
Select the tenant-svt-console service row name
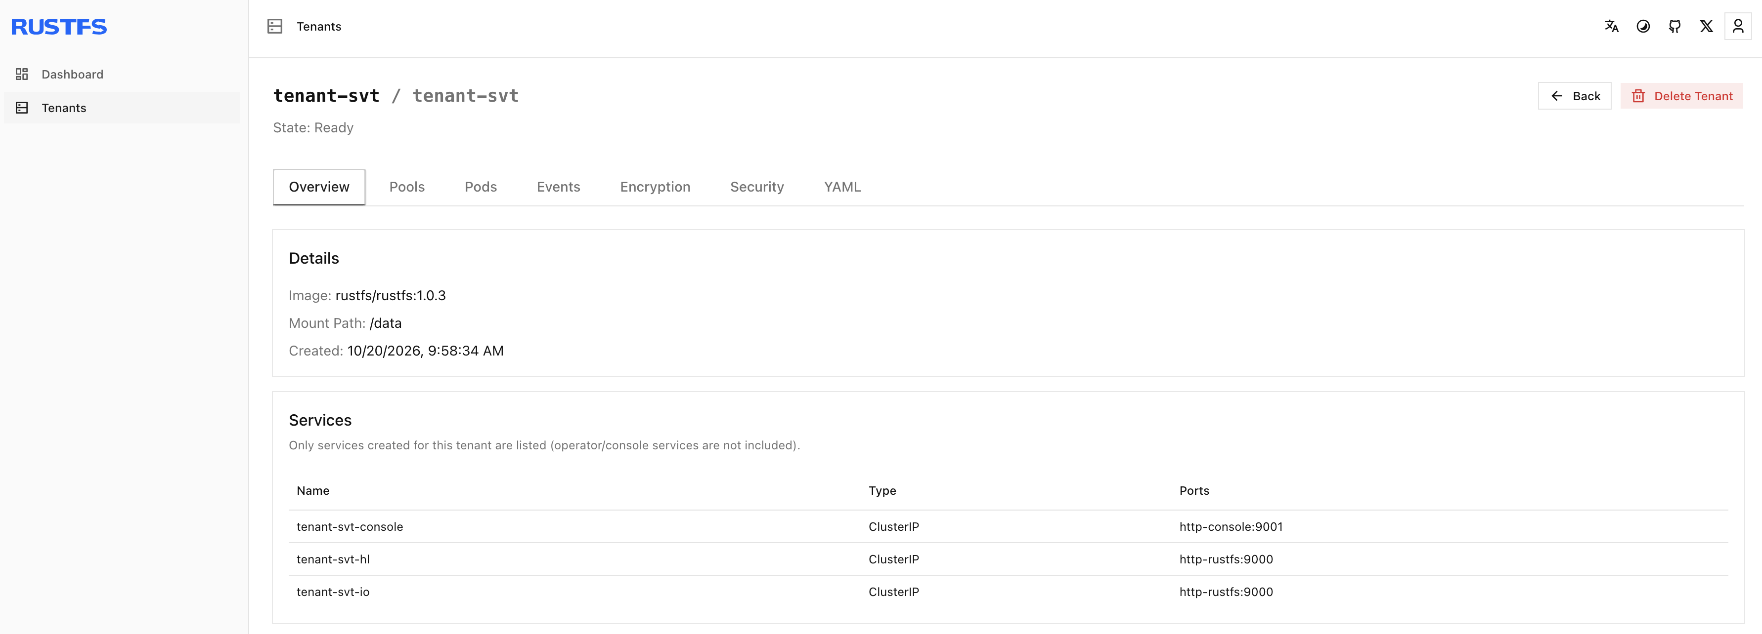tap(350, 527)
